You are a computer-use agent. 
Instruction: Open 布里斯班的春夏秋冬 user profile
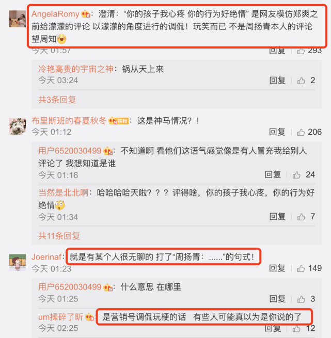click(x=69, y=121)
